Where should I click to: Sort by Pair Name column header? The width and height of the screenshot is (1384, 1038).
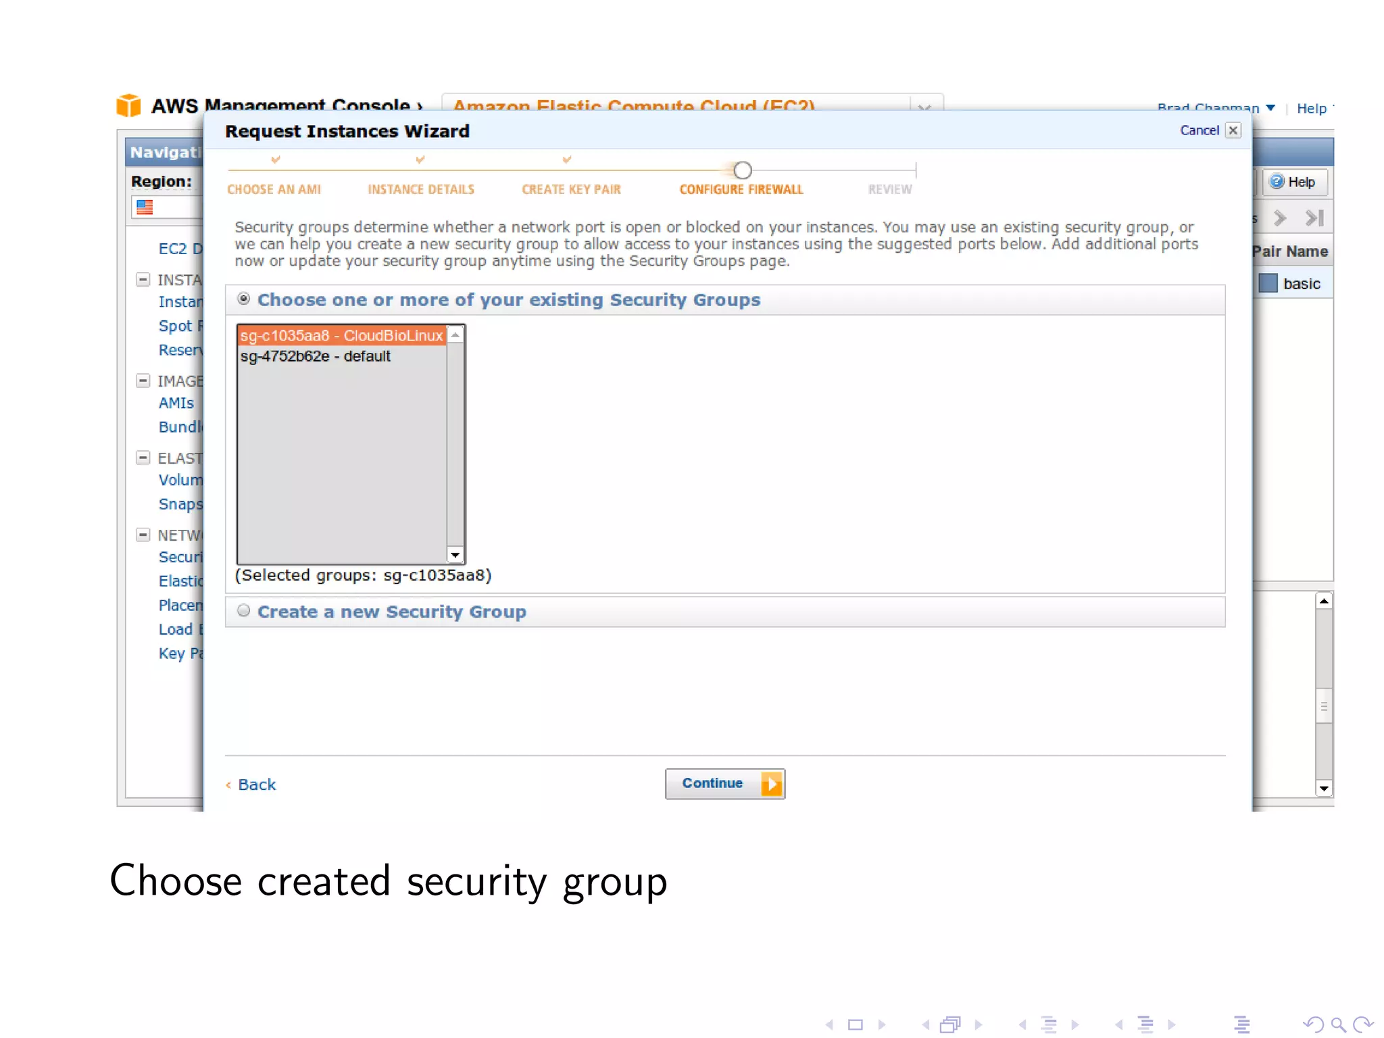[1290, 251]
